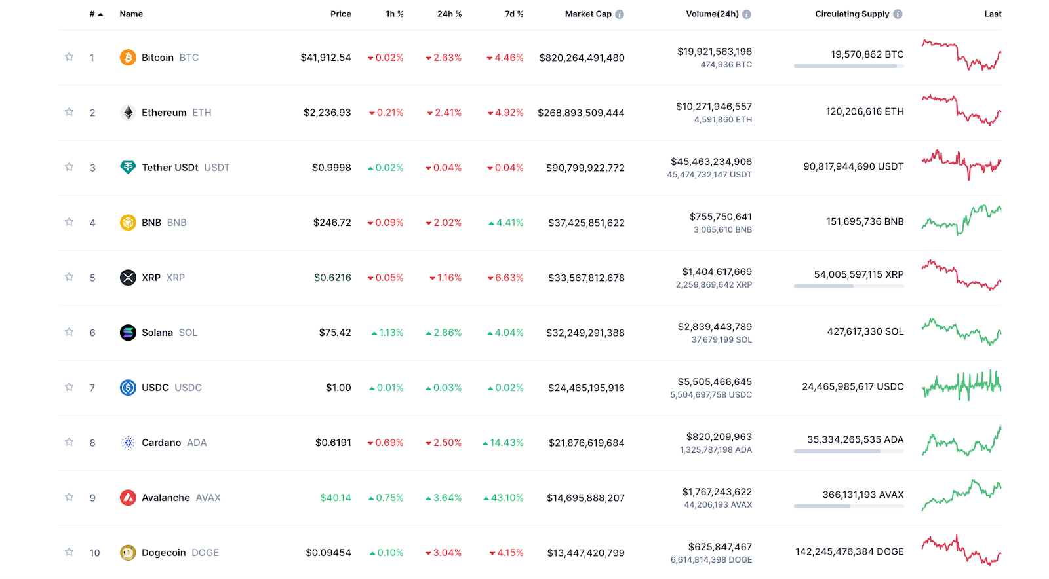Toggle the XRP watchlist star
The height and width of the screenshot is (579, 1049).
click(x=69, y=277)
